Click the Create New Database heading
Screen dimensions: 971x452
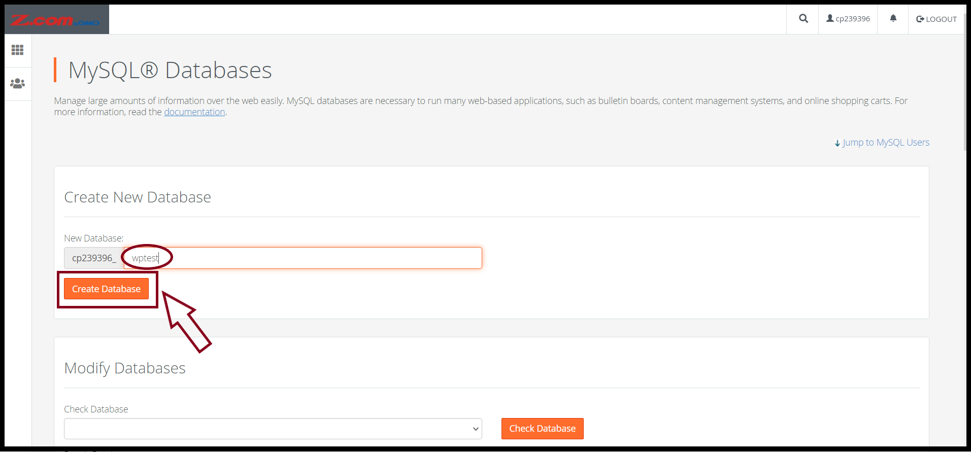coord(138,197)
